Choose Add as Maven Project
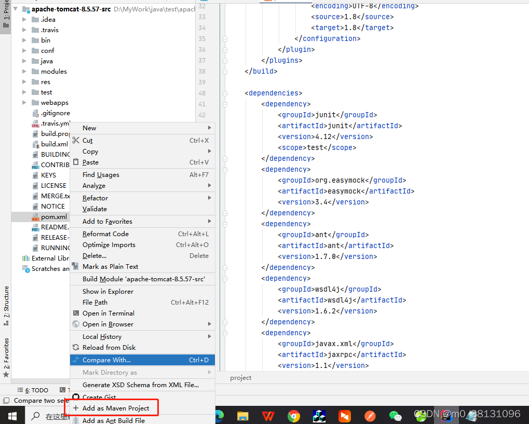The width and height of the screenshot is (529, 424). coord(142,408)
